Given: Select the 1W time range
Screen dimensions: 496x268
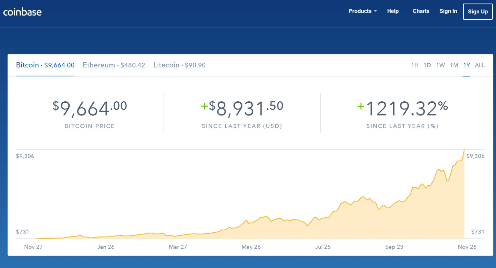Looking at the screenshot, I should 440,65.
